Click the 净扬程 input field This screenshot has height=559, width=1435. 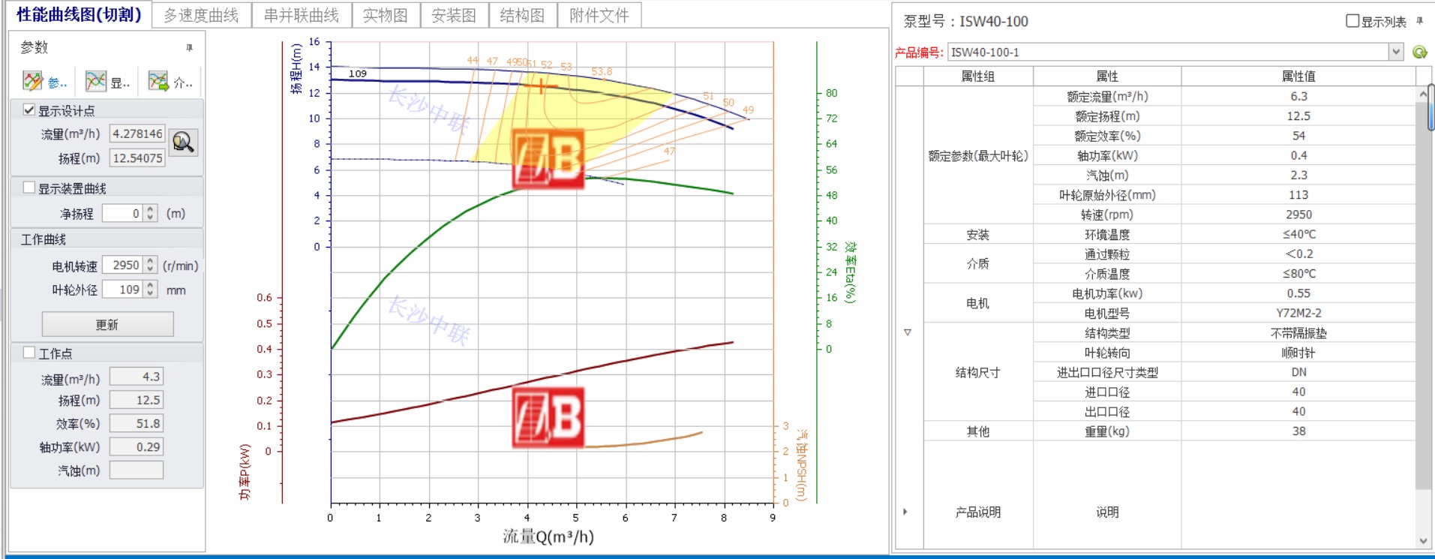(124, 213)
